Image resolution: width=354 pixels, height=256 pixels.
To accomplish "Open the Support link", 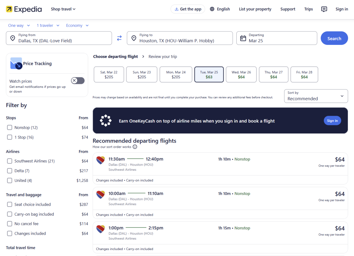I will click(288, 9).
